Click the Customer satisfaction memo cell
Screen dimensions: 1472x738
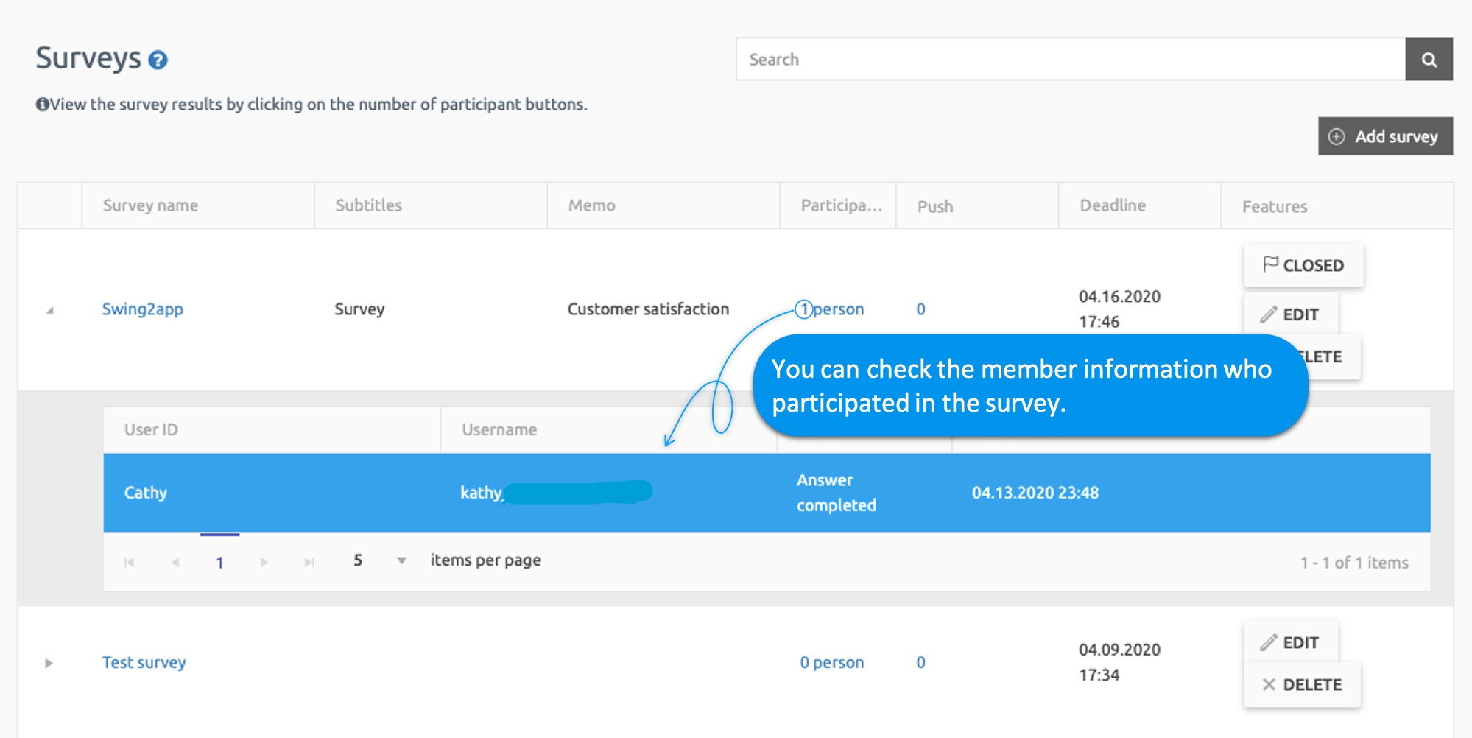coord(648,309)
